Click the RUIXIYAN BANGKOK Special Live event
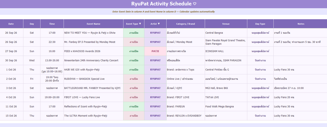 click(94, 79)
